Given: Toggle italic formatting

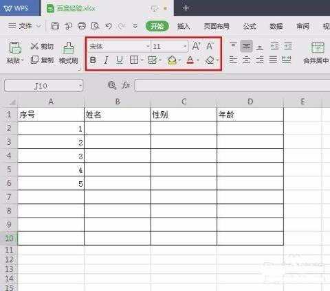Looking at the screenshot, I should pos(106,60).
